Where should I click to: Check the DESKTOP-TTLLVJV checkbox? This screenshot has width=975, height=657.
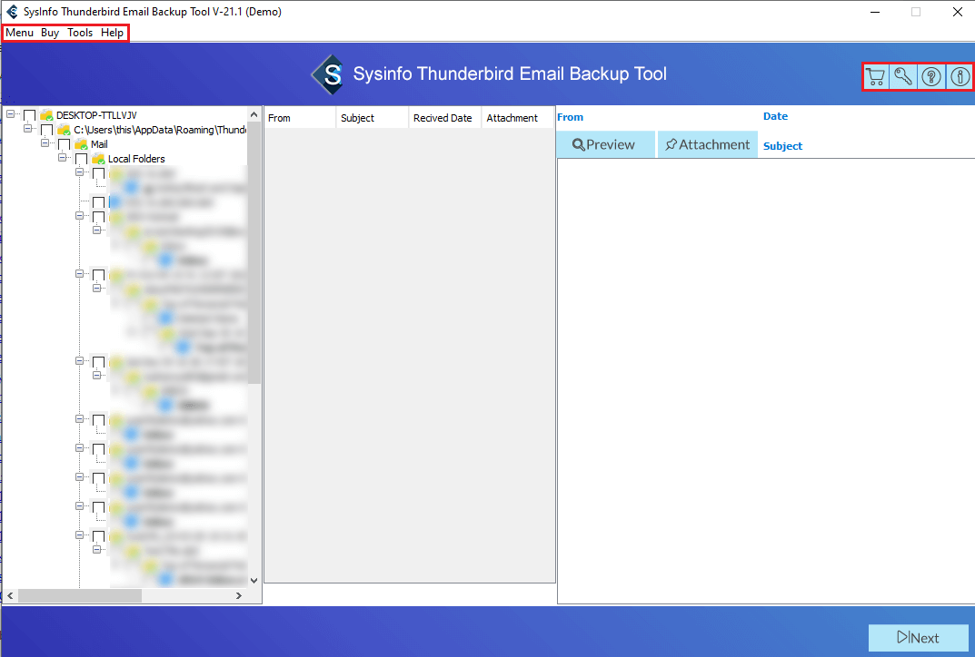(29, 115)
